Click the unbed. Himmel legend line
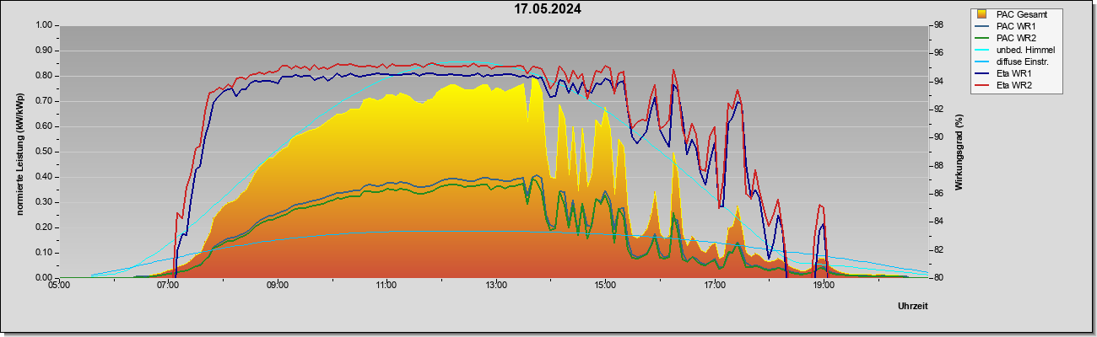 click(982, 50)
